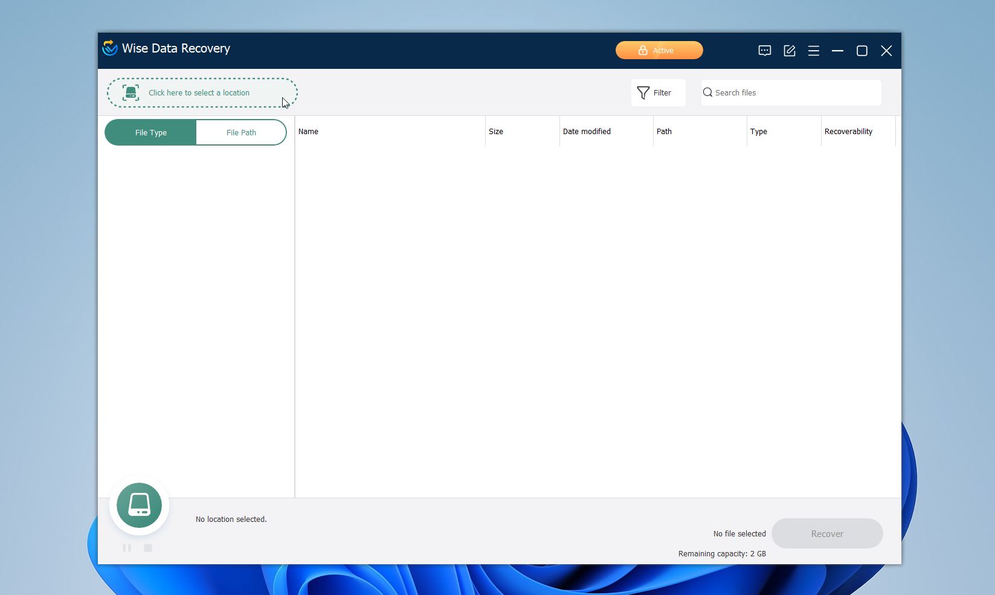Sort by the Recoverability column
Screen dimensions: 995x595
(x=848, y=131)
